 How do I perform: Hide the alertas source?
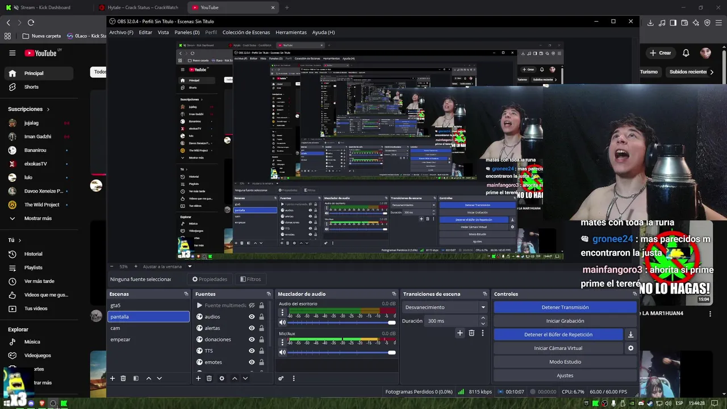click(x=252, y=328)
